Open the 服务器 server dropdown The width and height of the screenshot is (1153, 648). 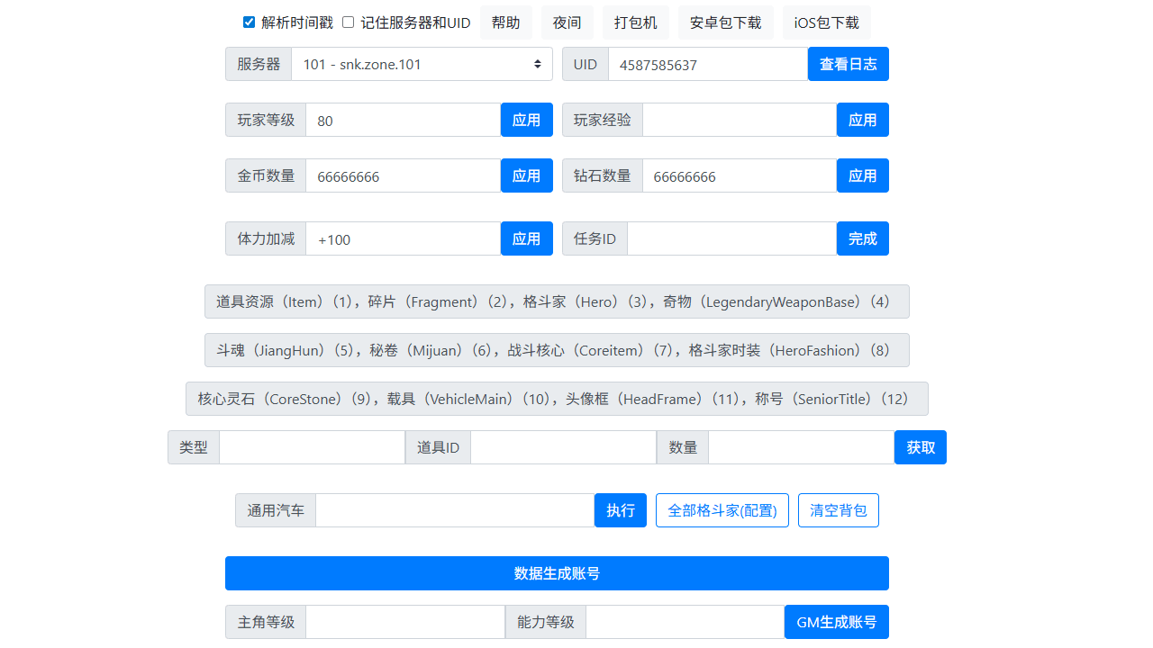pos(422,64)
